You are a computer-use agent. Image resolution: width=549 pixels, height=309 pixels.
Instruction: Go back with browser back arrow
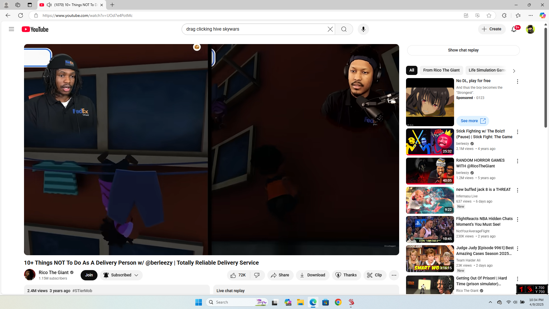pyautogui.click(x=8, y=15)
